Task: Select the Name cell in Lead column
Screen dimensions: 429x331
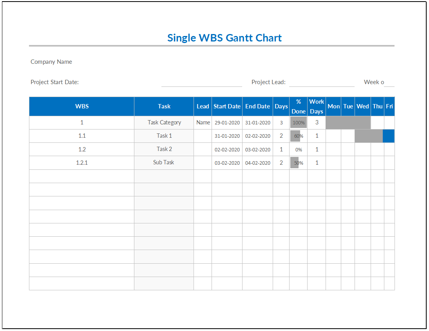Action: 203,122
